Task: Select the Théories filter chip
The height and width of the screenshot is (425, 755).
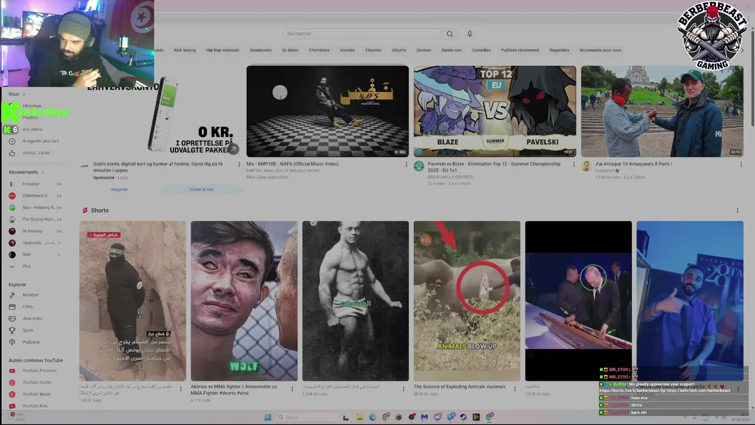Action: (373, 50)
